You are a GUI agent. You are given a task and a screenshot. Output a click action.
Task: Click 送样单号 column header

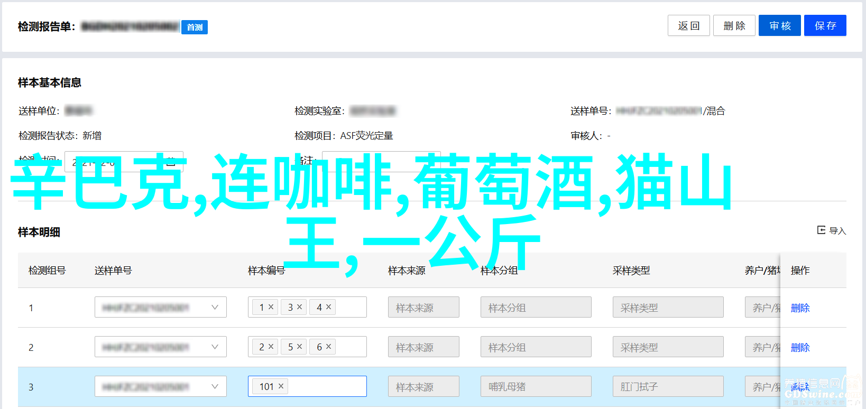tap(113, 270)
